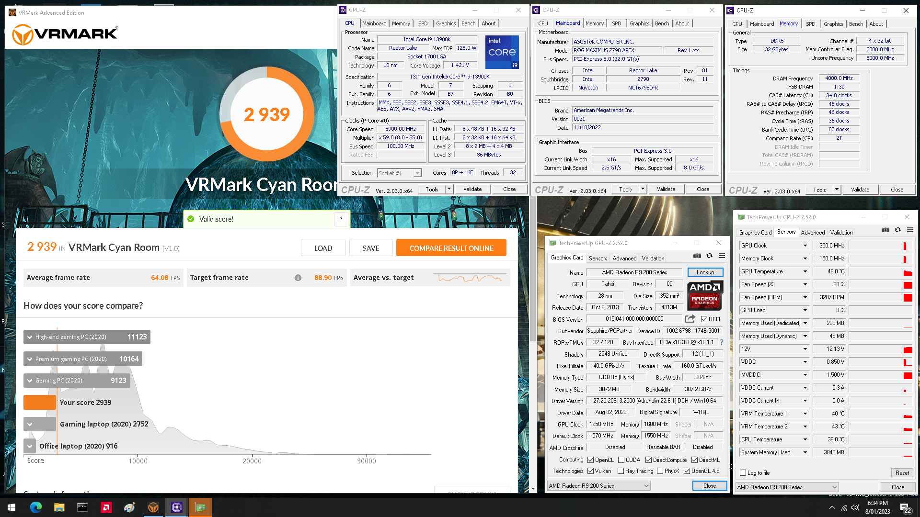The height and width of the screenshot is (517, 920).
Task: Open the GPU Temperature sensor dropdown
Action: point(805,271)
